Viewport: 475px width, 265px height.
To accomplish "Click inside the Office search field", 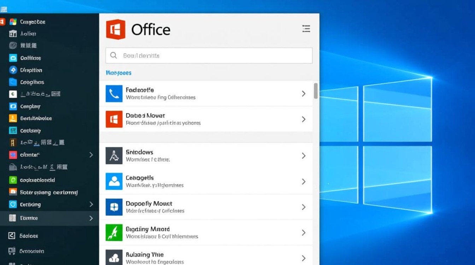I will [209, 55].
